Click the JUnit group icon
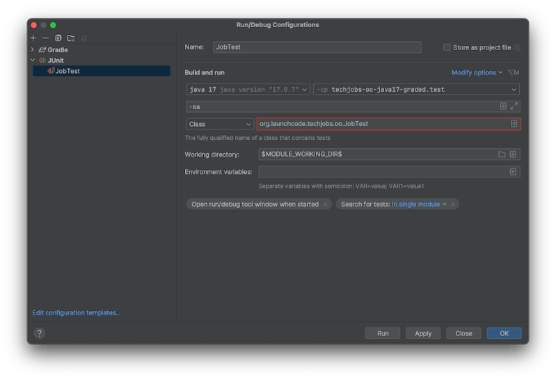The image size is (556, 380). tap(42, 61)
